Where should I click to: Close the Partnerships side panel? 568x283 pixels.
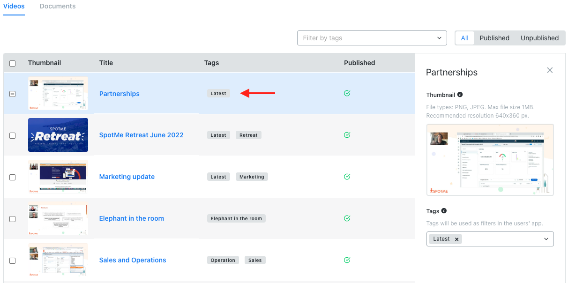click(x=550, y=70)
